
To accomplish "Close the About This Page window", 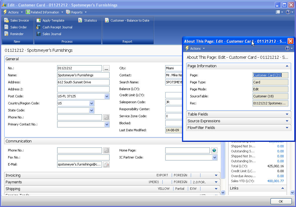I will click(x=290, y=41).
